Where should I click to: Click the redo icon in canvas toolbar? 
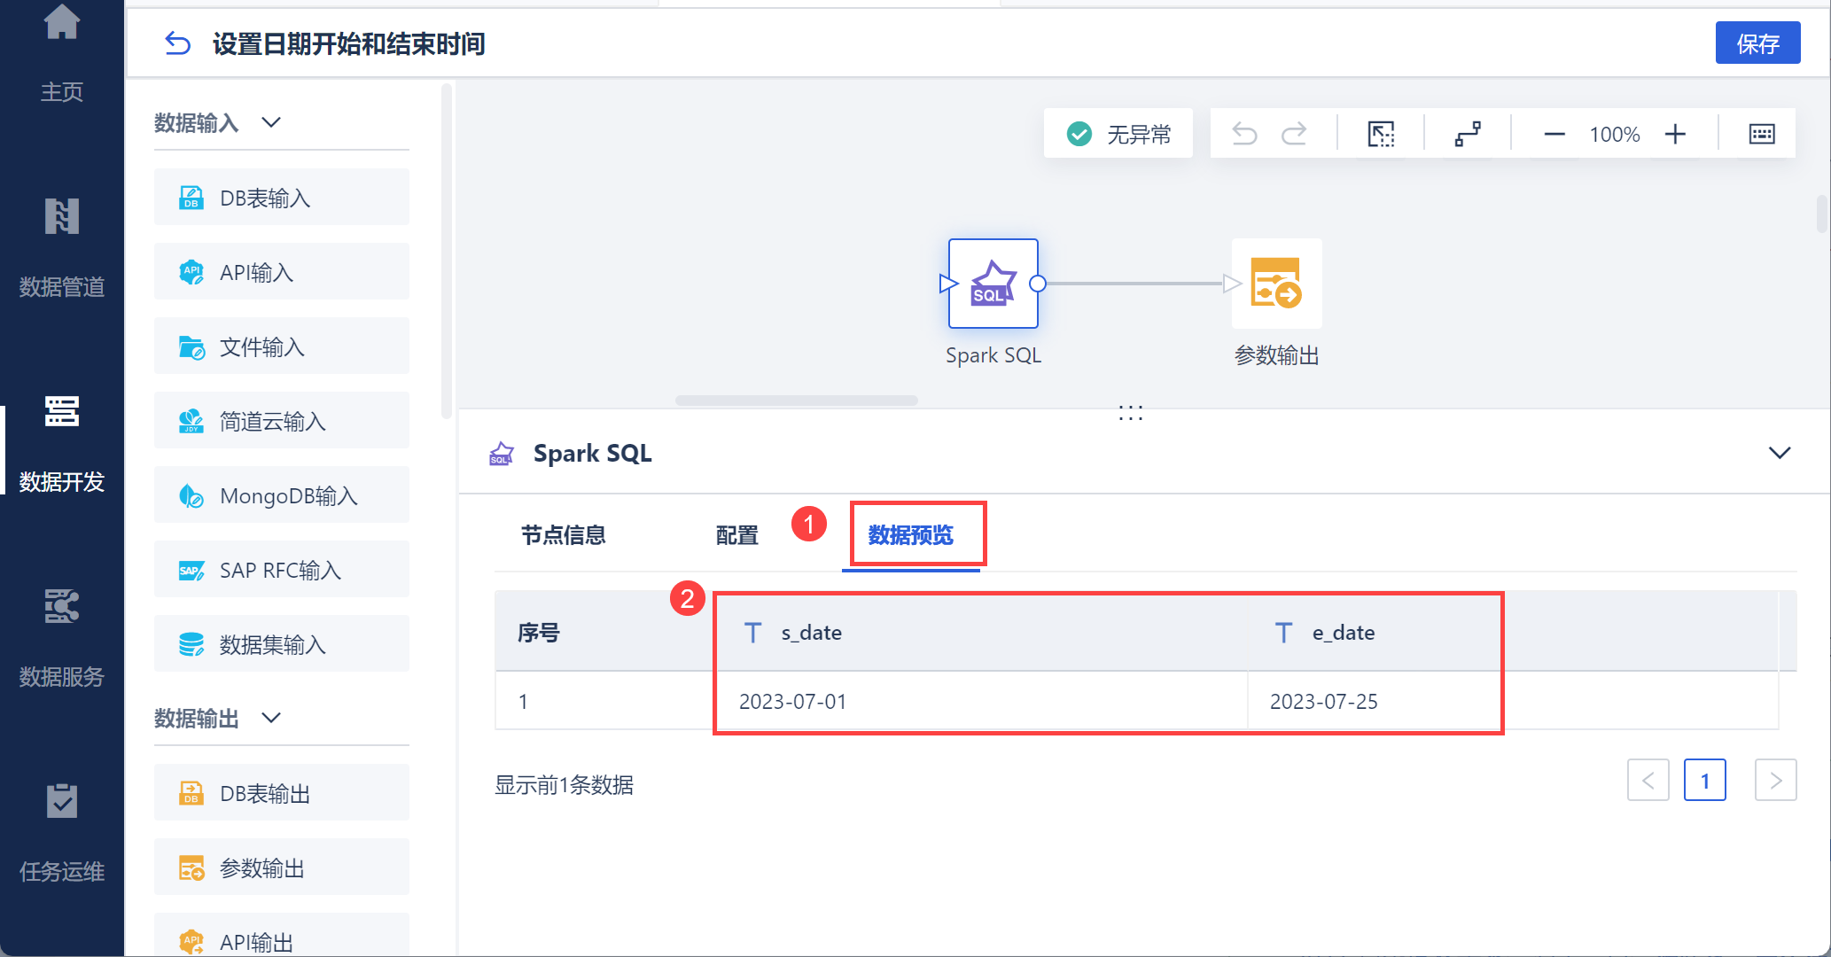1295,134
